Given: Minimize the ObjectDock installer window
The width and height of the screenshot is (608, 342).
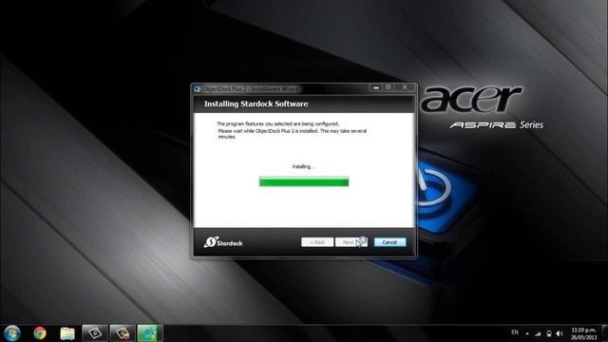Looking at the screenshot, I should [x=375, y=87].
